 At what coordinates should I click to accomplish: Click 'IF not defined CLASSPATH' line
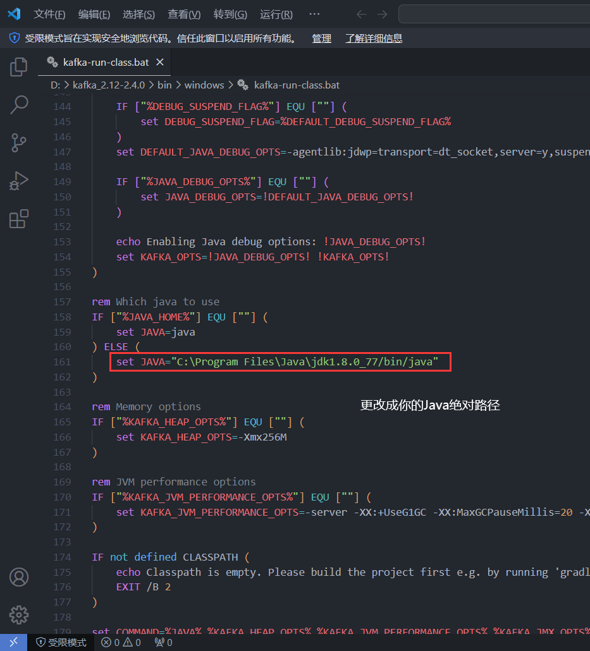click(x=170, y=557)
